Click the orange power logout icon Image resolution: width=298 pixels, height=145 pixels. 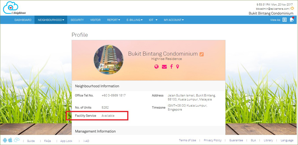click(x=292, y=8)
